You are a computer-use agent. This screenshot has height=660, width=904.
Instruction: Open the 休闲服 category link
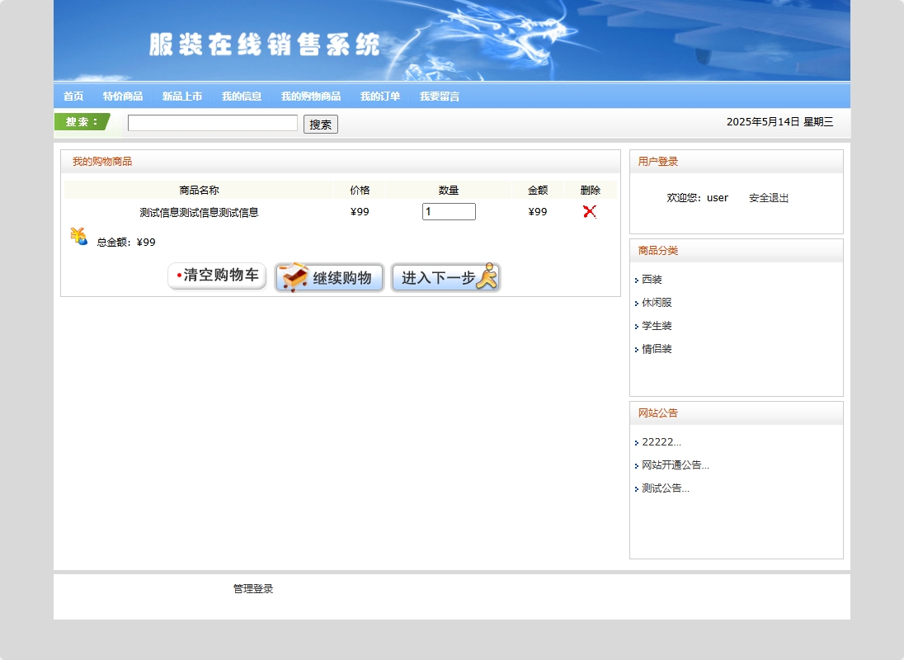(657, 303)
